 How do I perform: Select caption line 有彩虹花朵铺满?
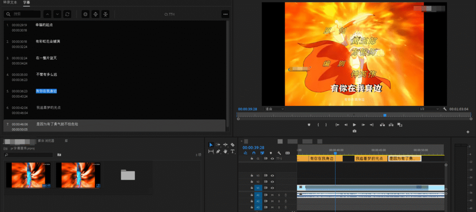click(x=48, y=42)
